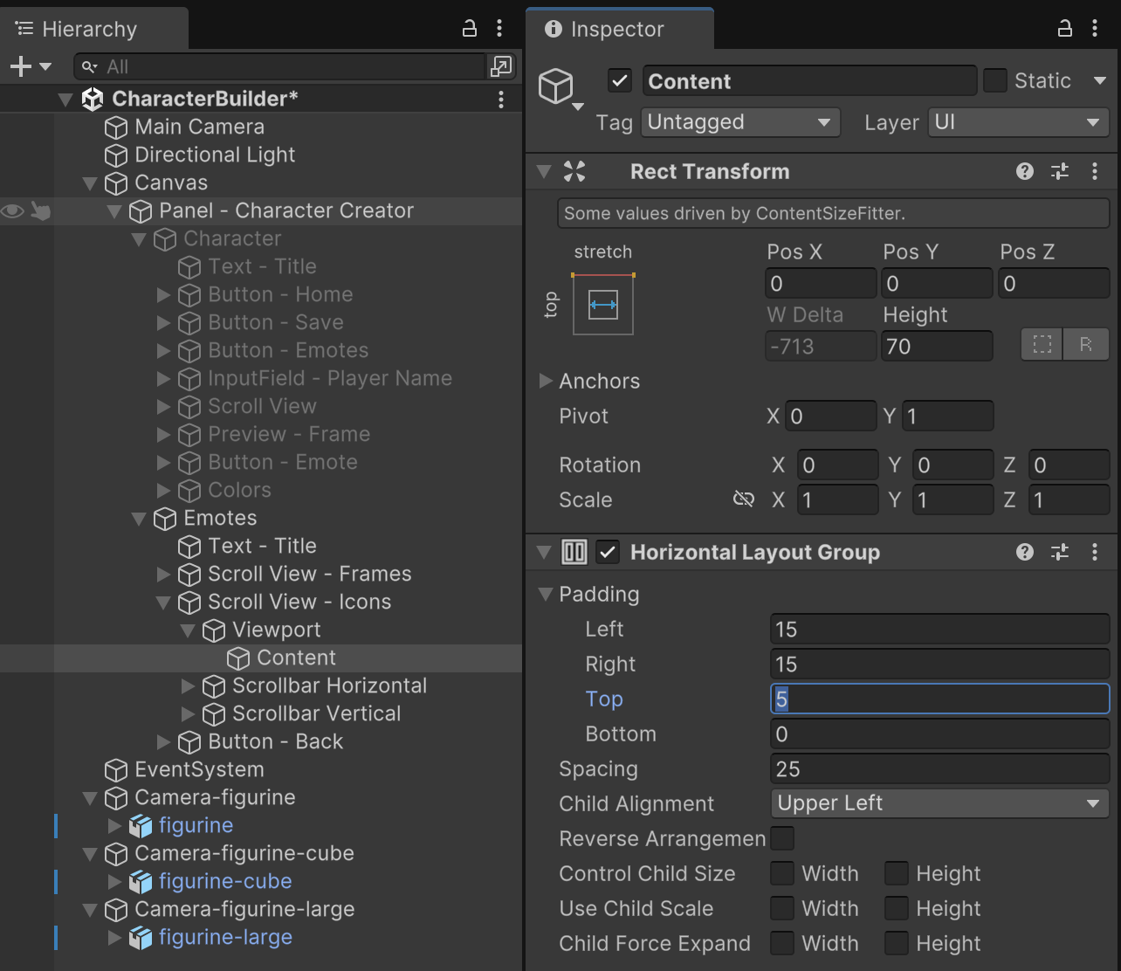Click the Inspector panel lock icon
The height and width of the screenshot is (971, 1121).
point(1064,29)
